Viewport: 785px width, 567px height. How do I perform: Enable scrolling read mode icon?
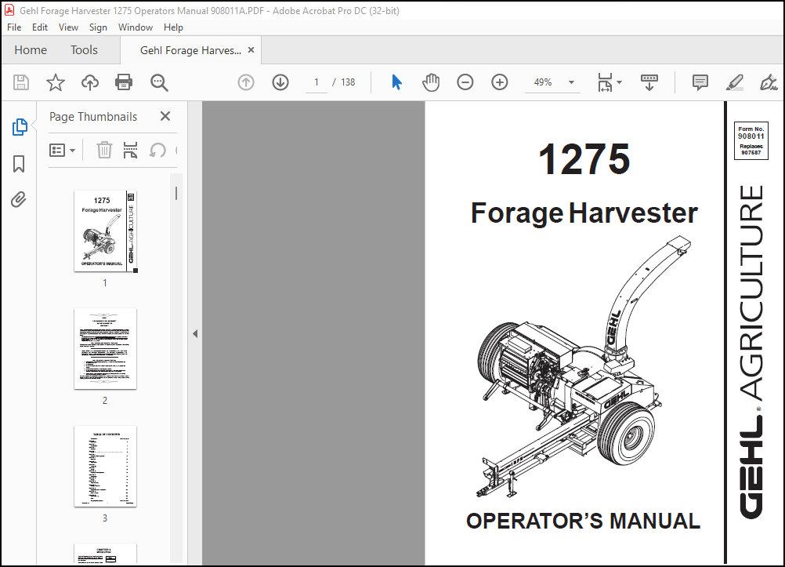(649, 82)
